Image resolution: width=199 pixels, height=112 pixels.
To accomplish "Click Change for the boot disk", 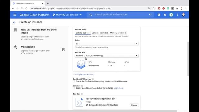I will [134, 105].
